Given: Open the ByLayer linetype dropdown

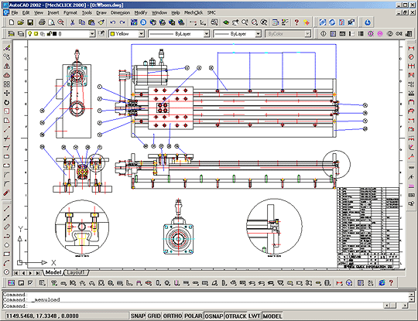Looking at the screenshot, I should (x=207, y=34).
